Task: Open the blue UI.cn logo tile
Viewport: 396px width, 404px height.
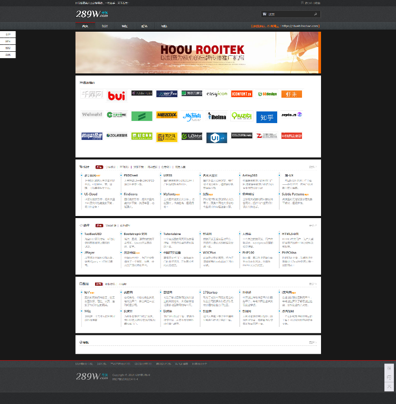Action: (216, 138)
